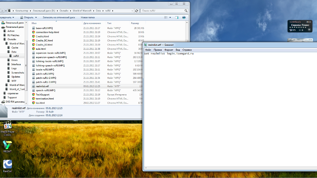Open the Формат menu in Notepad

(x=169, y=50)
